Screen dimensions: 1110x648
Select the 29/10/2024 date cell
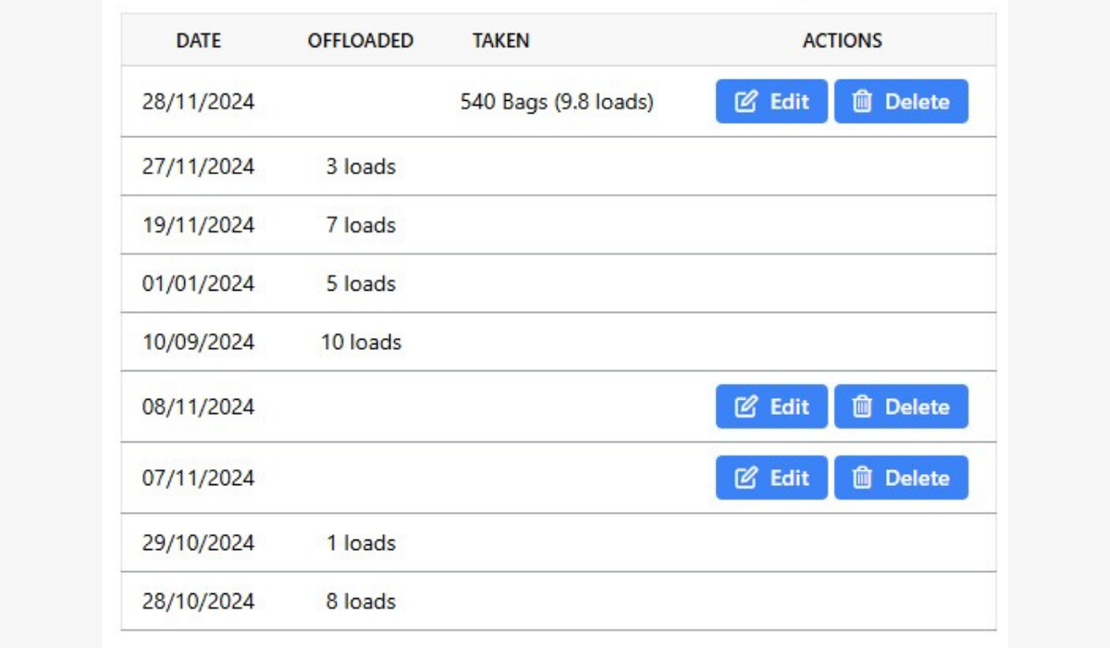pyautogui.click(x=198, y=542)
